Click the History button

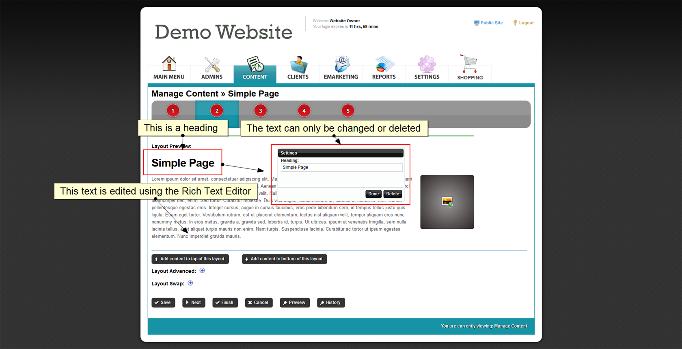pos(331,302)
